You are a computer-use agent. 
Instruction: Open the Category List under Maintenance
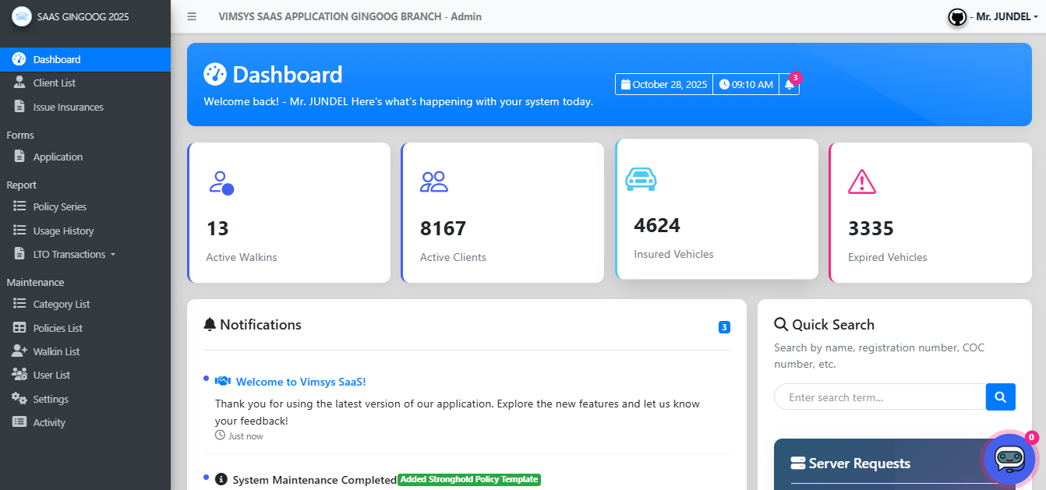(62, 304)
